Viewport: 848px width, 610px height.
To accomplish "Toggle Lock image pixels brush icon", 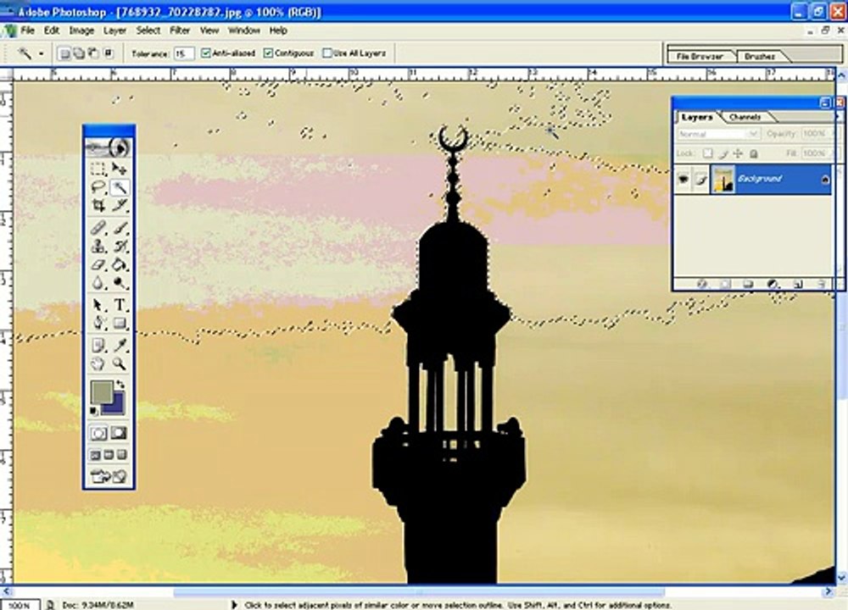I will 723,154.
